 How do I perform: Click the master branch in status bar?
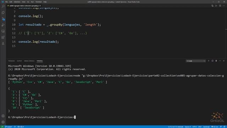9,127
